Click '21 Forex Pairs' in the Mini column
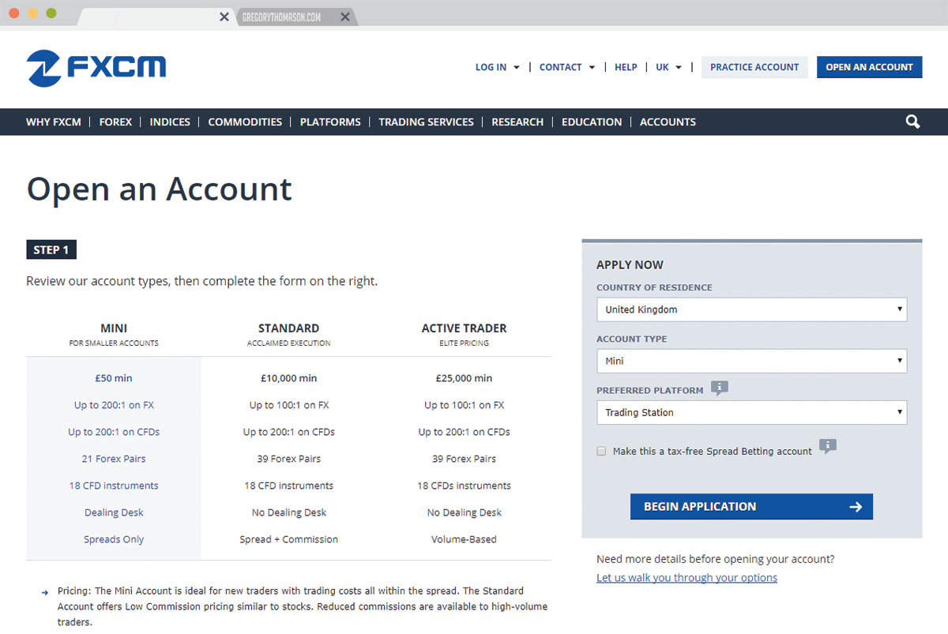The height and width of the screenshot is (634, 948). click(114, 459)
